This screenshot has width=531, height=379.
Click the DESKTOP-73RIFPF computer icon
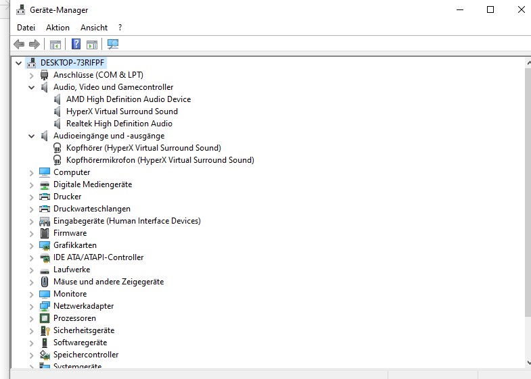coord(32,63)
